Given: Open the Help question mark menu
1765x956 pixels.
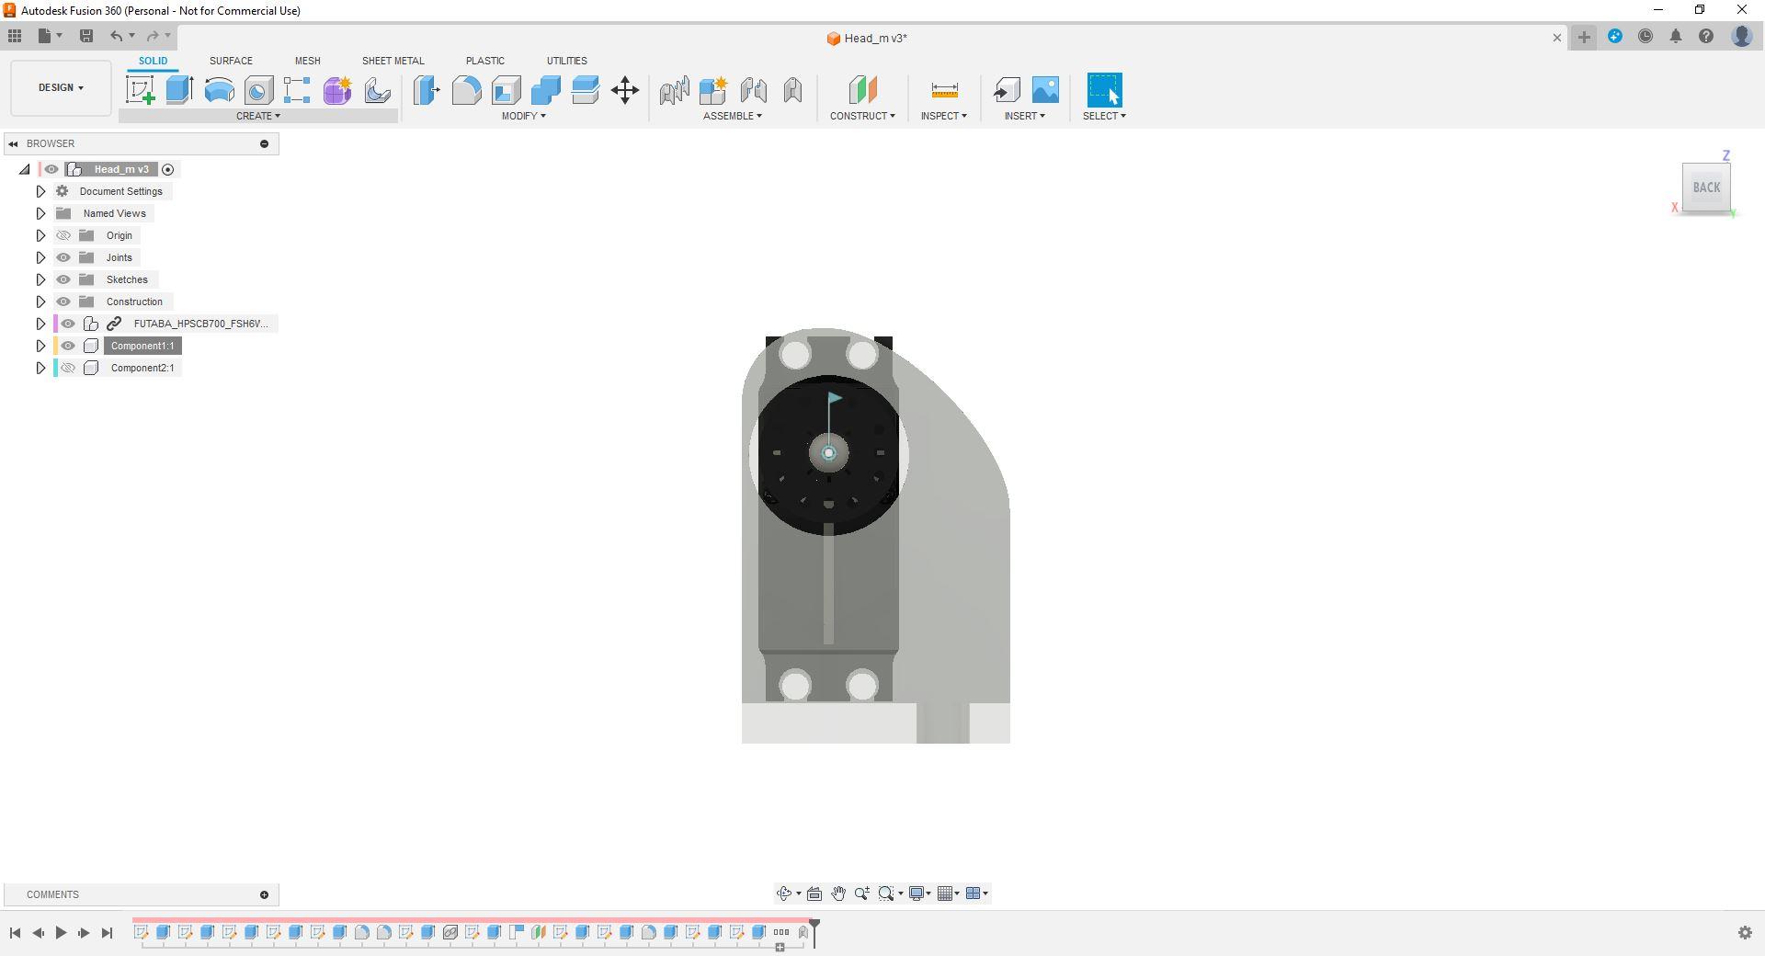Looking at the screenshot, I should 1706,37.
